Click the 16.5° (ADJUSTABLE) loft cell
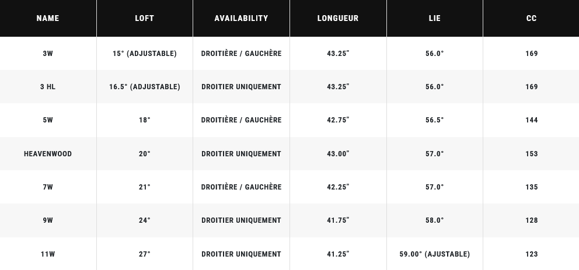 tap(144, 87)
